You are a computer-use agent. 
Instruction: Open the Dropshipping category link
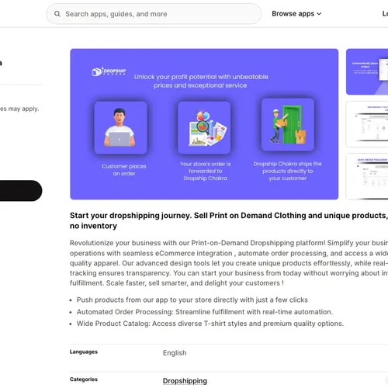coord(185,381)
